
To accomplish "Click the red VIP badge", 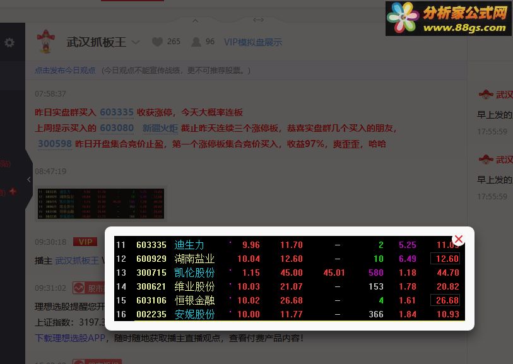I will point(85,242).
